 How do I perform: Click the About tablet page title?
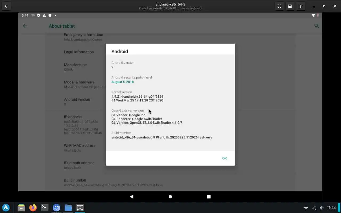click(x=62, y=26)
